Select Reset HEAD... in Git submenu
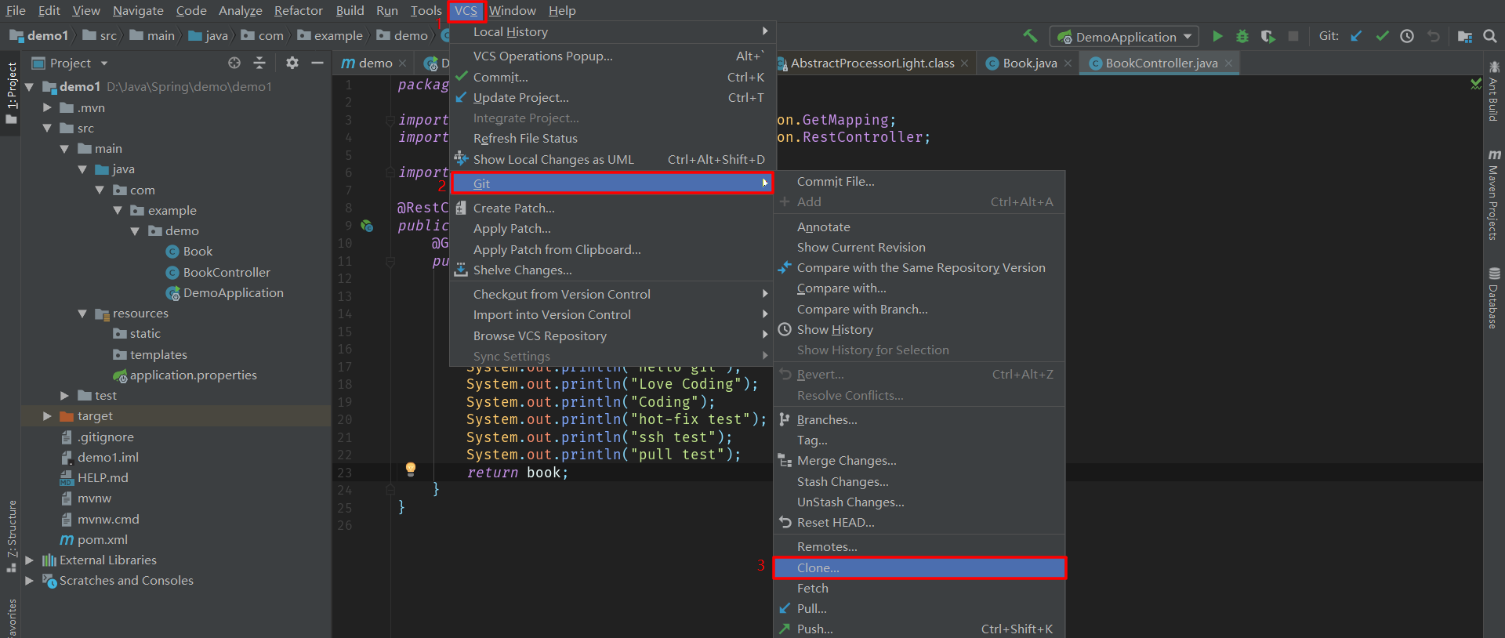Viewport: 1505px width, 638px height. [919, 522]
